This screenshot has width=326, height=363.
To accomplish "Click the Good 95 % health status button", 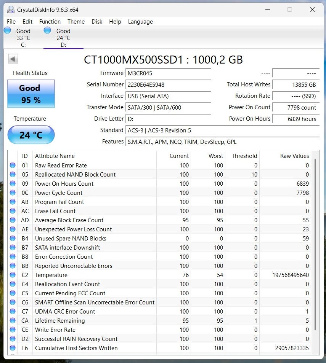I will click(31, 94).
